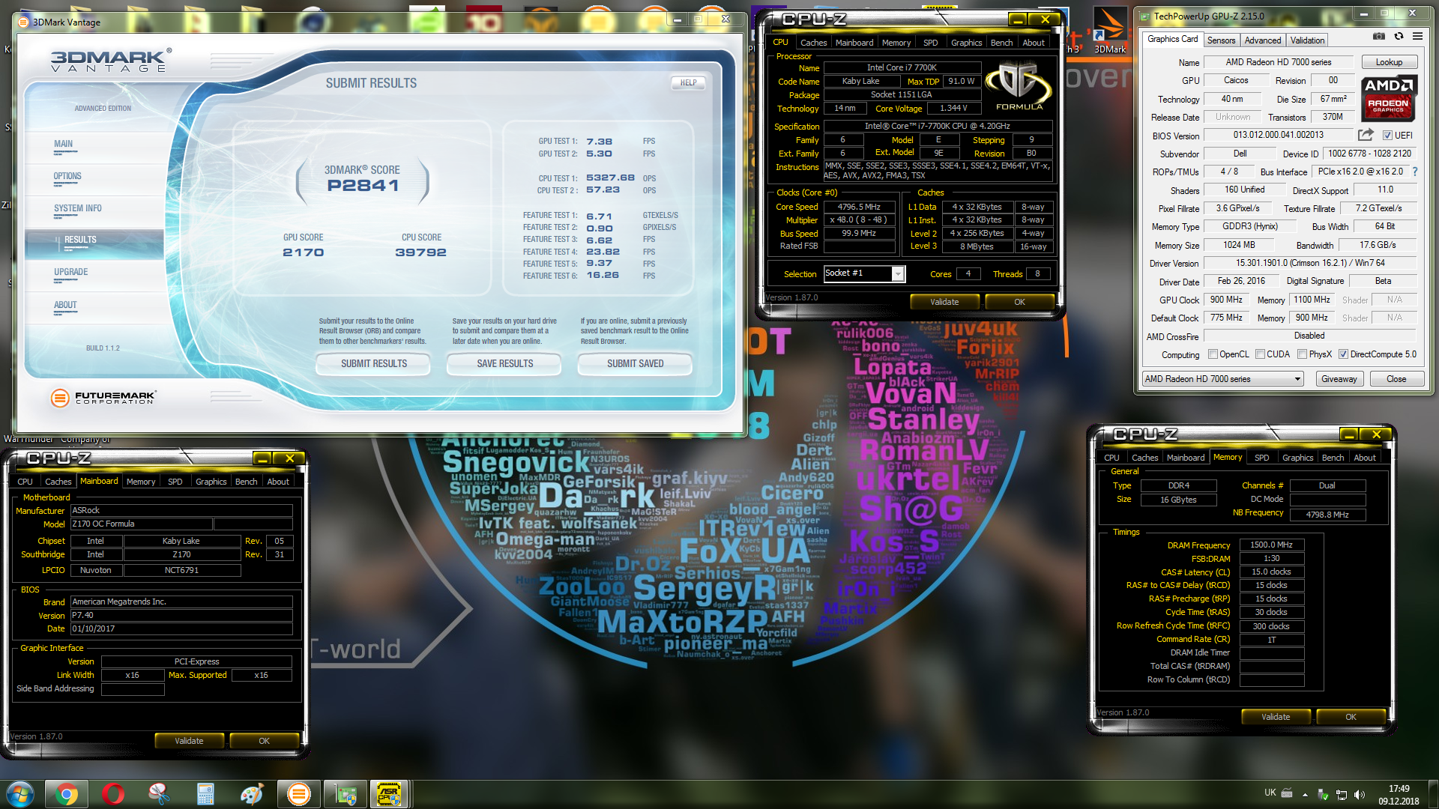Click Validate in top CPU-Z window
This screenshot has width=1439, height=809.
coord(944,302)
